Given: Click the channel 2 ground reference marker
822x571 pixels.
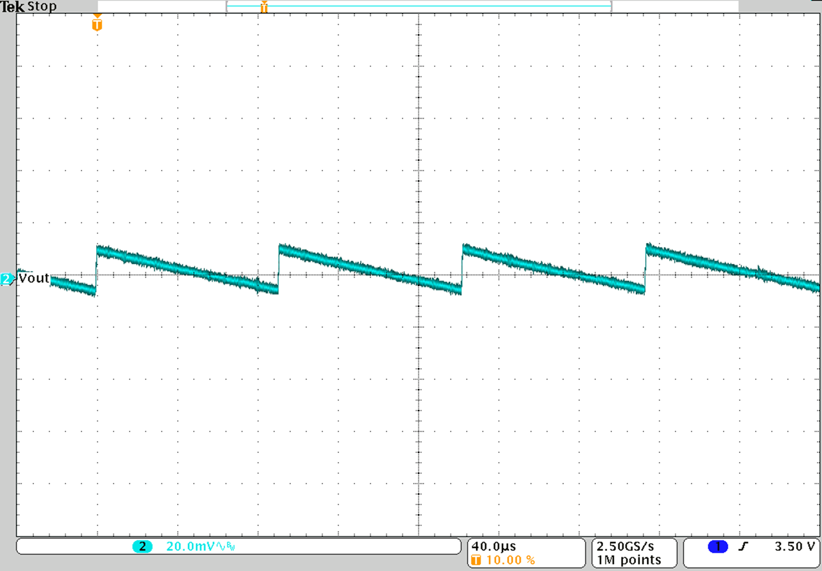Looking at the screenshot, I should 7,279.
